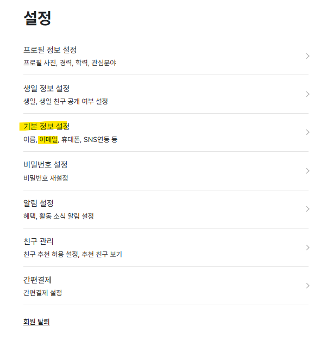Click the 비밀번호 재설정 description text
This screenshot has width=327, height=352.
[46, 178]
